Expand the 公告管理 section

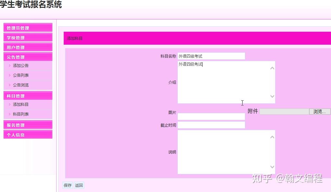[x=28, y=56]
